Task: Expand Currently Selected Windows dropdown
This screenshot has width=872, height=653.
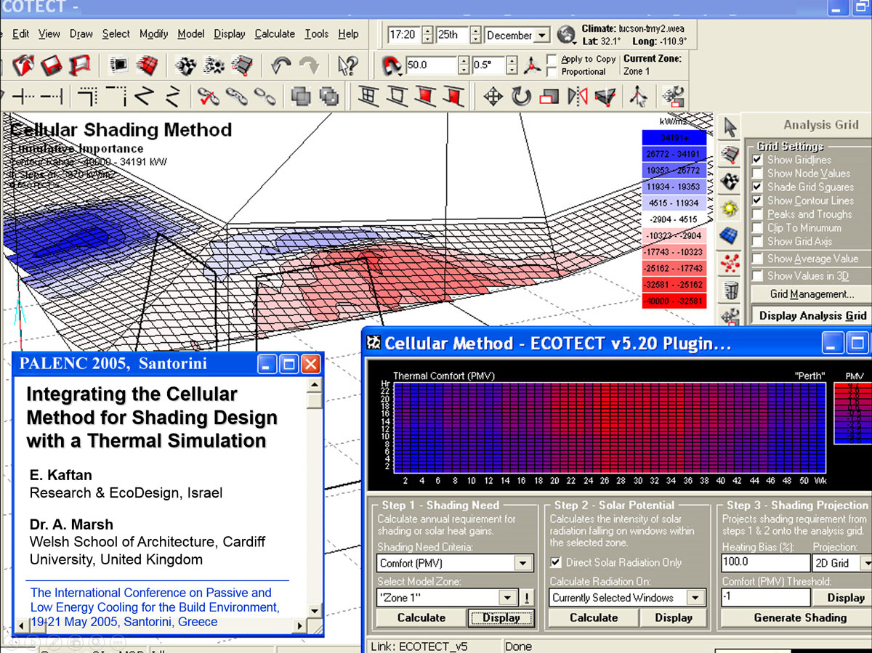Action: point(695,598)
